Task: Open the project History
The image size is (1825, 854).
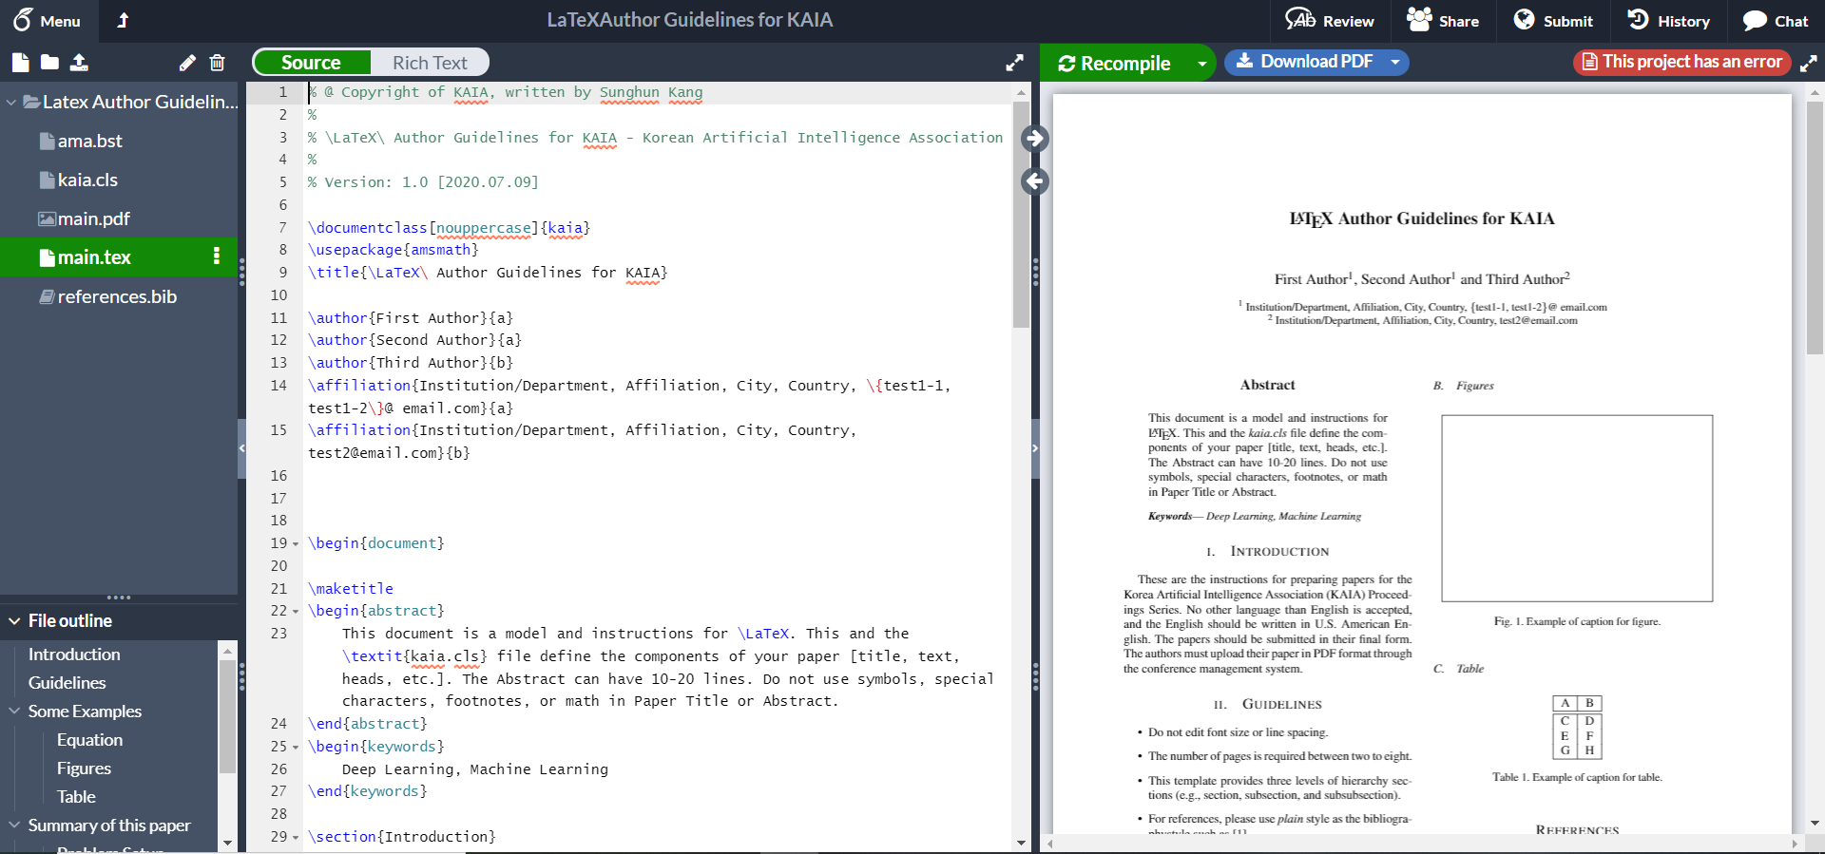Action: point(1668,21)
